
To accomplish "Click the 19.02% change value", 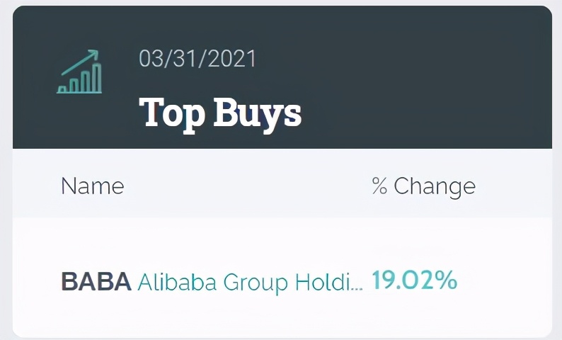I will [414, 280].
